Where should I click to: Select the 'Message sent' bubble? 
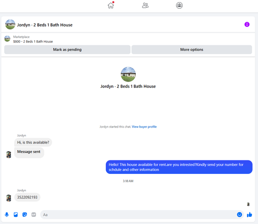(29, 152)
